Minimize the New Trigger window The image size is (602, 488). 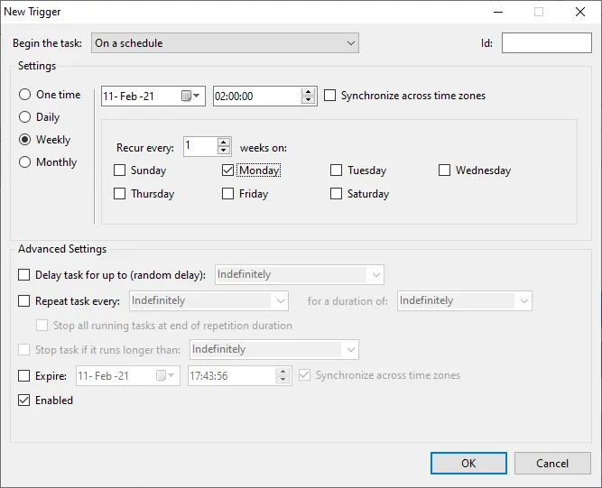click(x=498, y=12)
